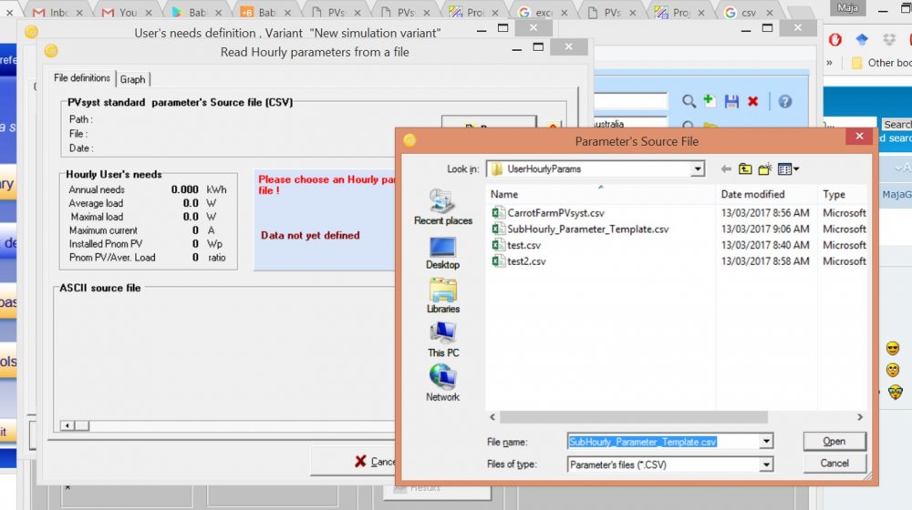Open Libraries from the places bar
This screenshot has height=510, width=912.
pos(442,296)
